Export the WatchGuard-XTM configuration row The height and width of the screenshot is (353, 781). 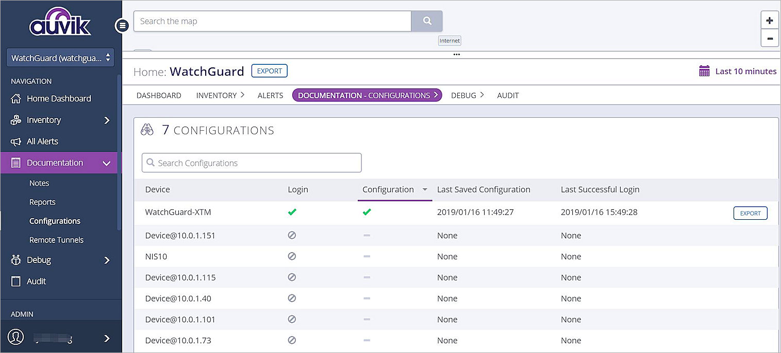(750, 213)
